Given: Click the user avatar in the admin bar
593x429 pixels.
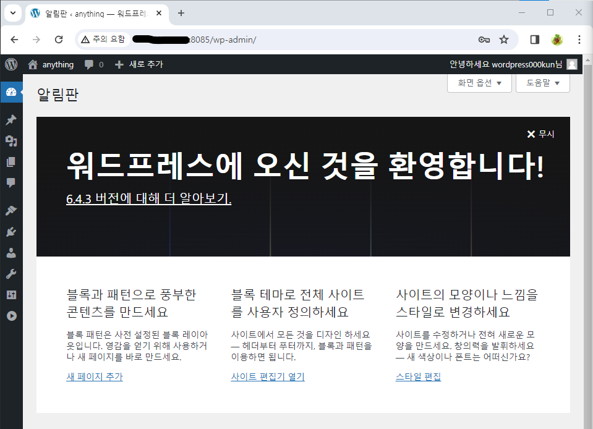Looking at the screenshot, I should coord(572,64).
